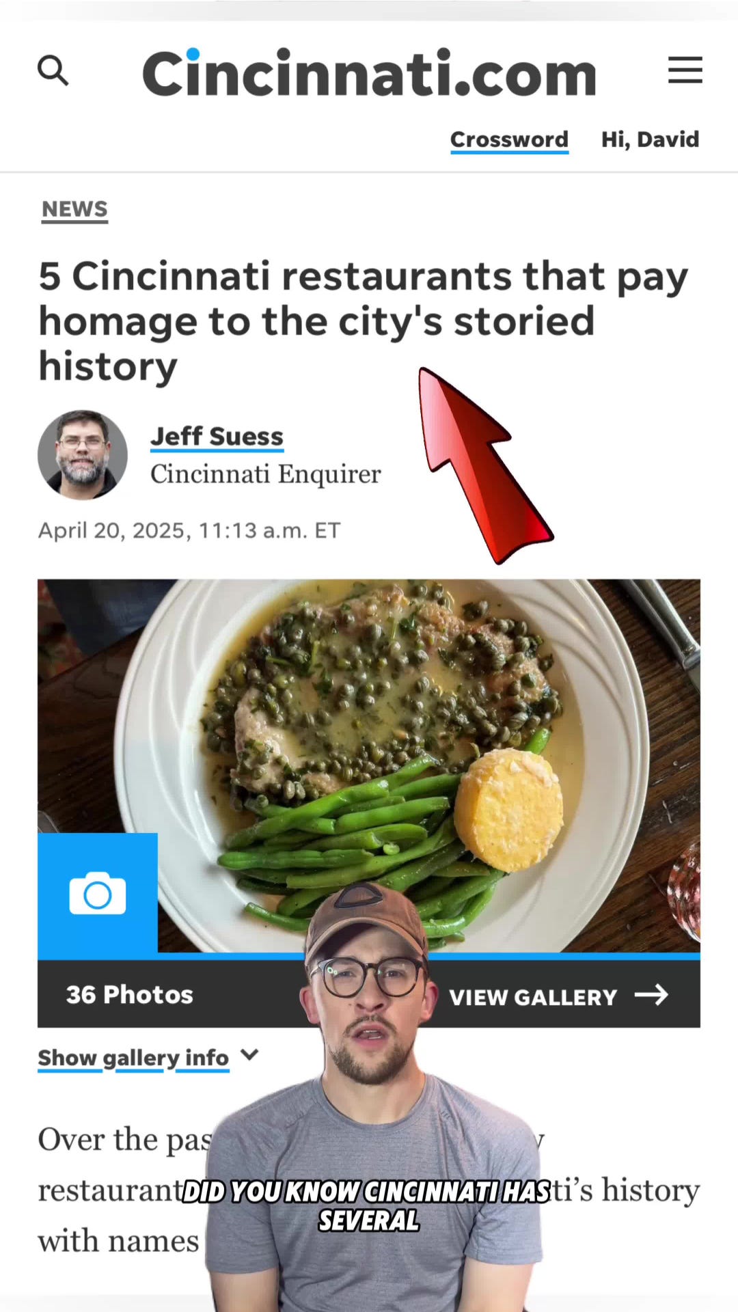Open the search magnifier icon
The image size is (738, 1312).
(53, 70)
